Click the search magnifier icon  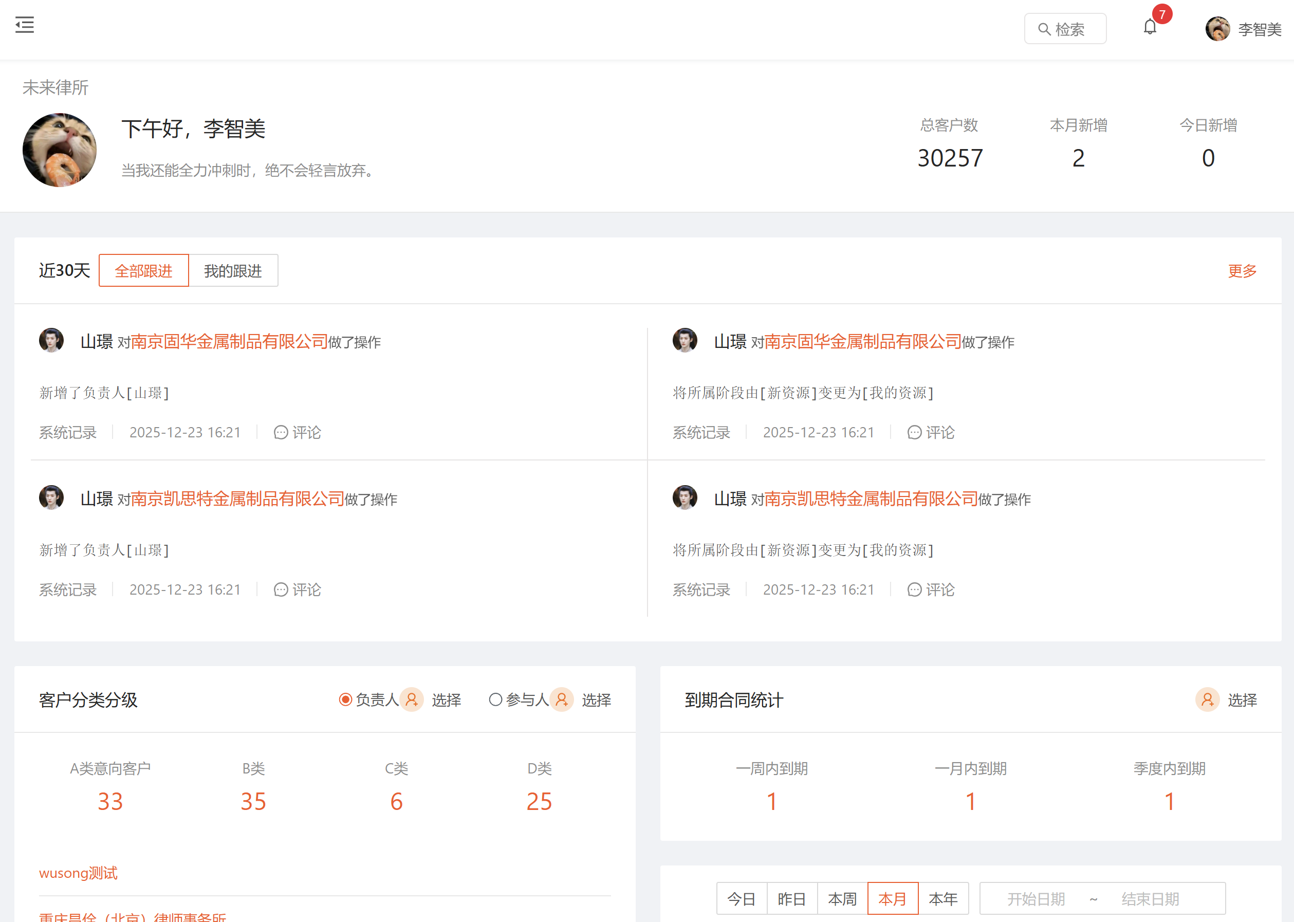pos(1044,29)
